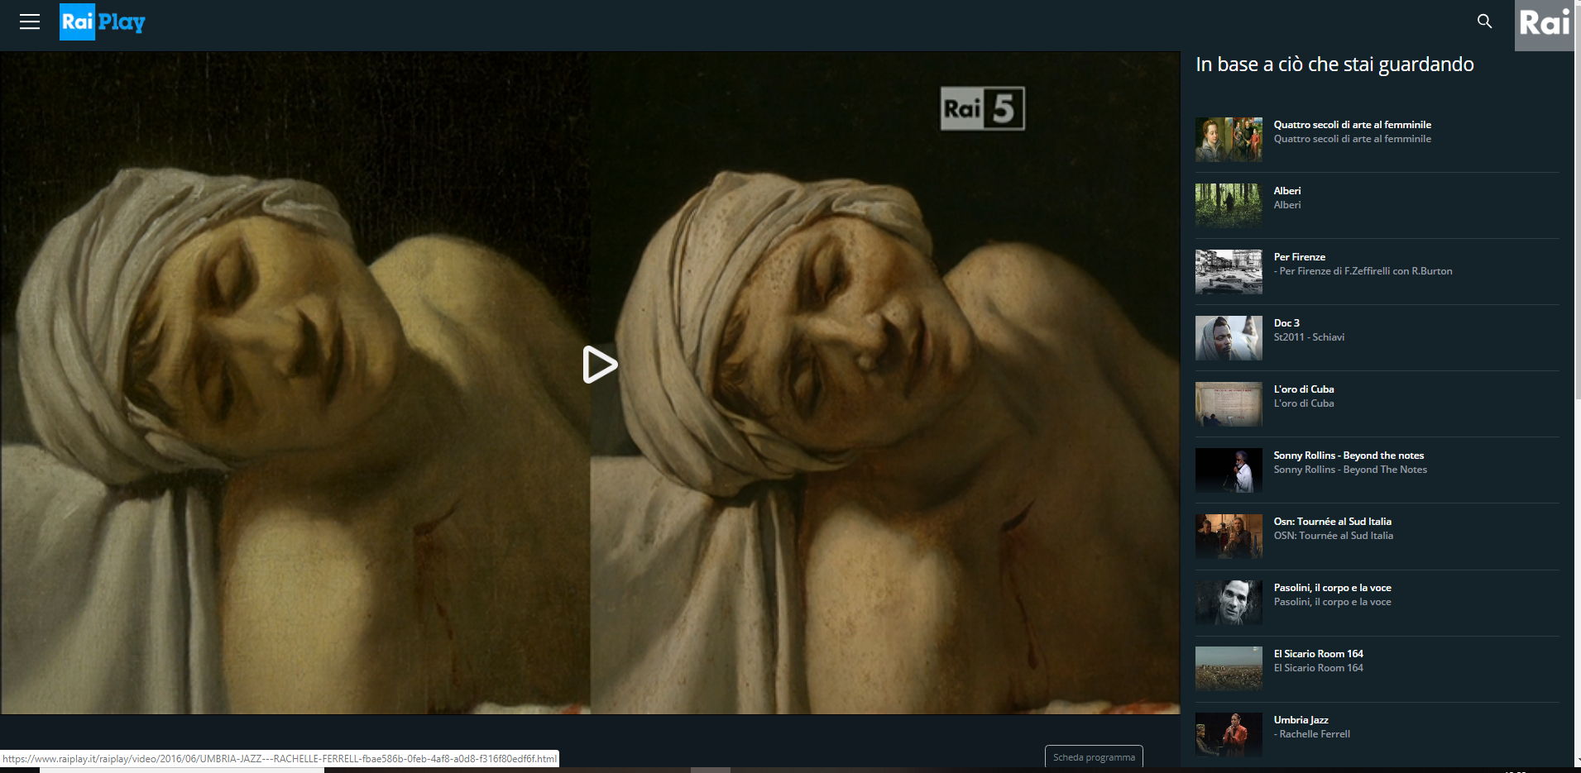Screen dimensions: 1581x773
Task: Click the Rai logo top right
Action: (1544, 25)
